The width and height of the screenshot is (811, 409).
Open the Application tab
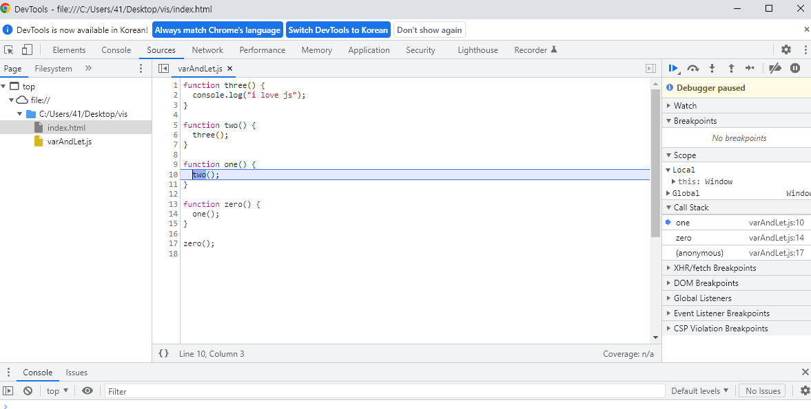click(x=369, y=50)
